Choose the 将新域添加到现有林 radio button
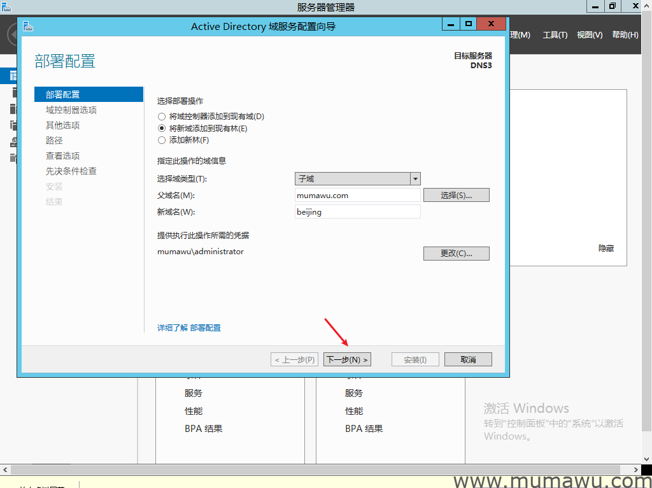Image resolution: width=652 pixels, height=488 pixels. pos(162,129)
